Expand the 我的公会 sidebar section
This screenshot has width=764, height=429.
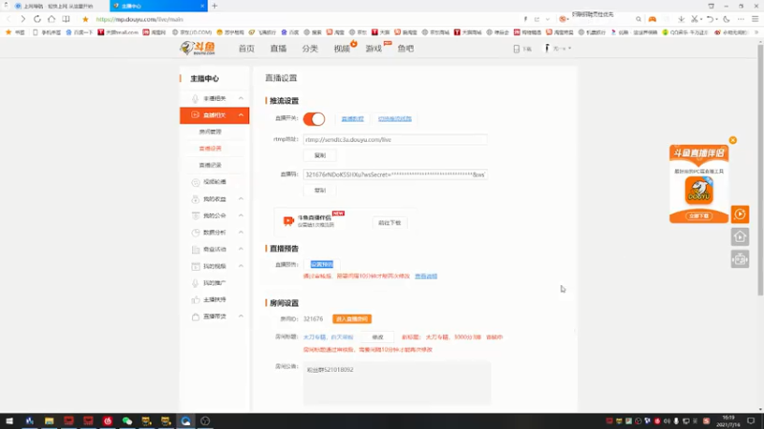241,215
